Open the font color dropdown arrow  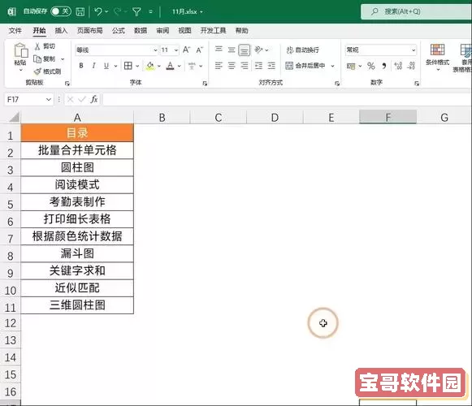point(180,66)
